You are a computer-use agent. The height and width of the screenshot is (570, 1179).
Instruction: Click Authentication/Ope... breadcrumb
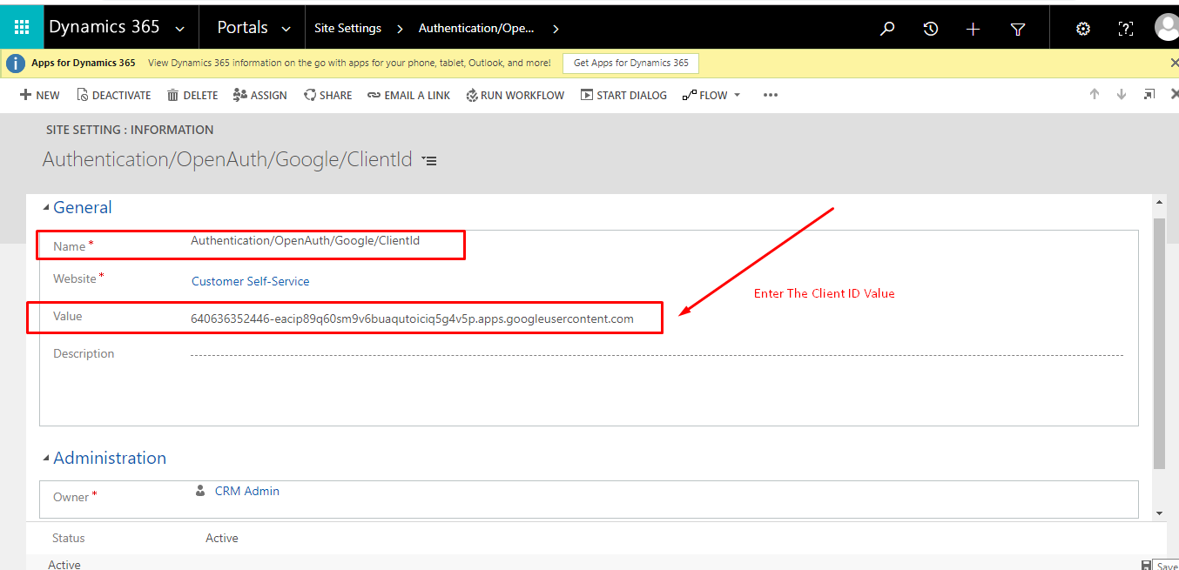[475, 28]
